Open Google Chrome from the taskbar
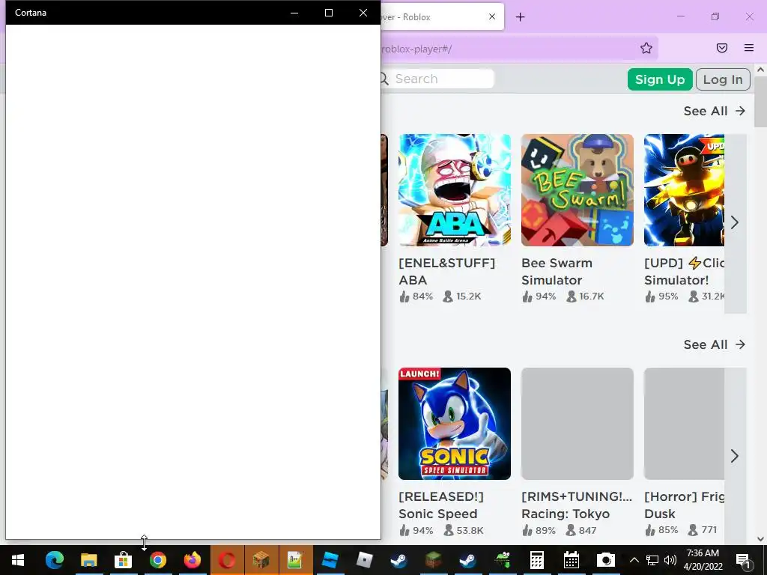The width and height of the screenshot is (767, 575). [x=157, y=560]
